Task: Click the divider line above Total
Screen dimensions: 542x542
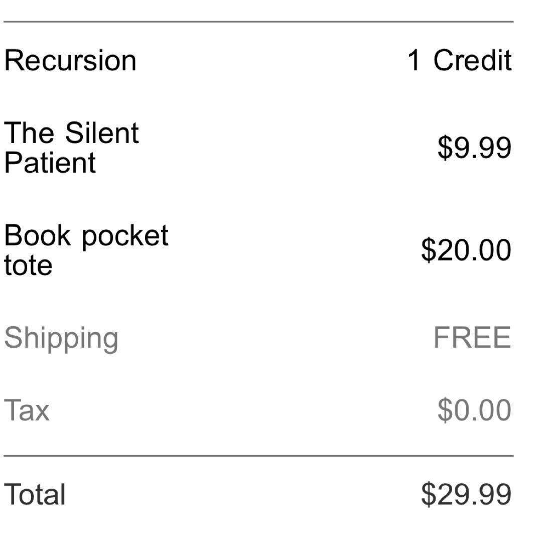Action: (258, 456)
